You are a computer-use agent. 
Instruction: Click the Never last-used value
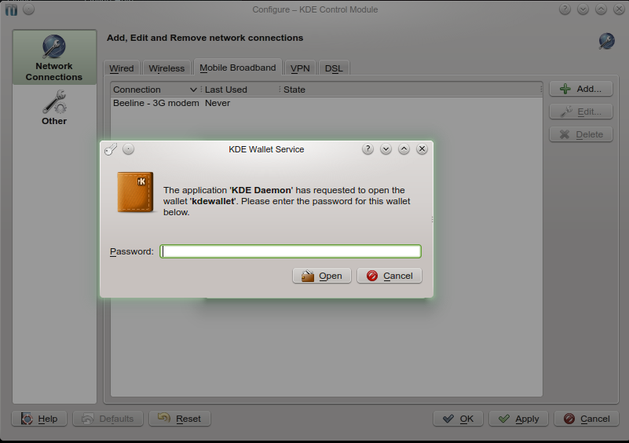pos(218,103)
